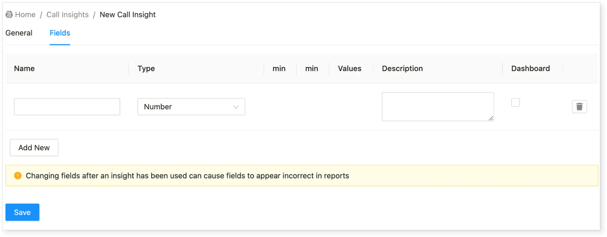Click the Values column header
Viewport: 607px width, 237px height.
[x=349, y=69]
